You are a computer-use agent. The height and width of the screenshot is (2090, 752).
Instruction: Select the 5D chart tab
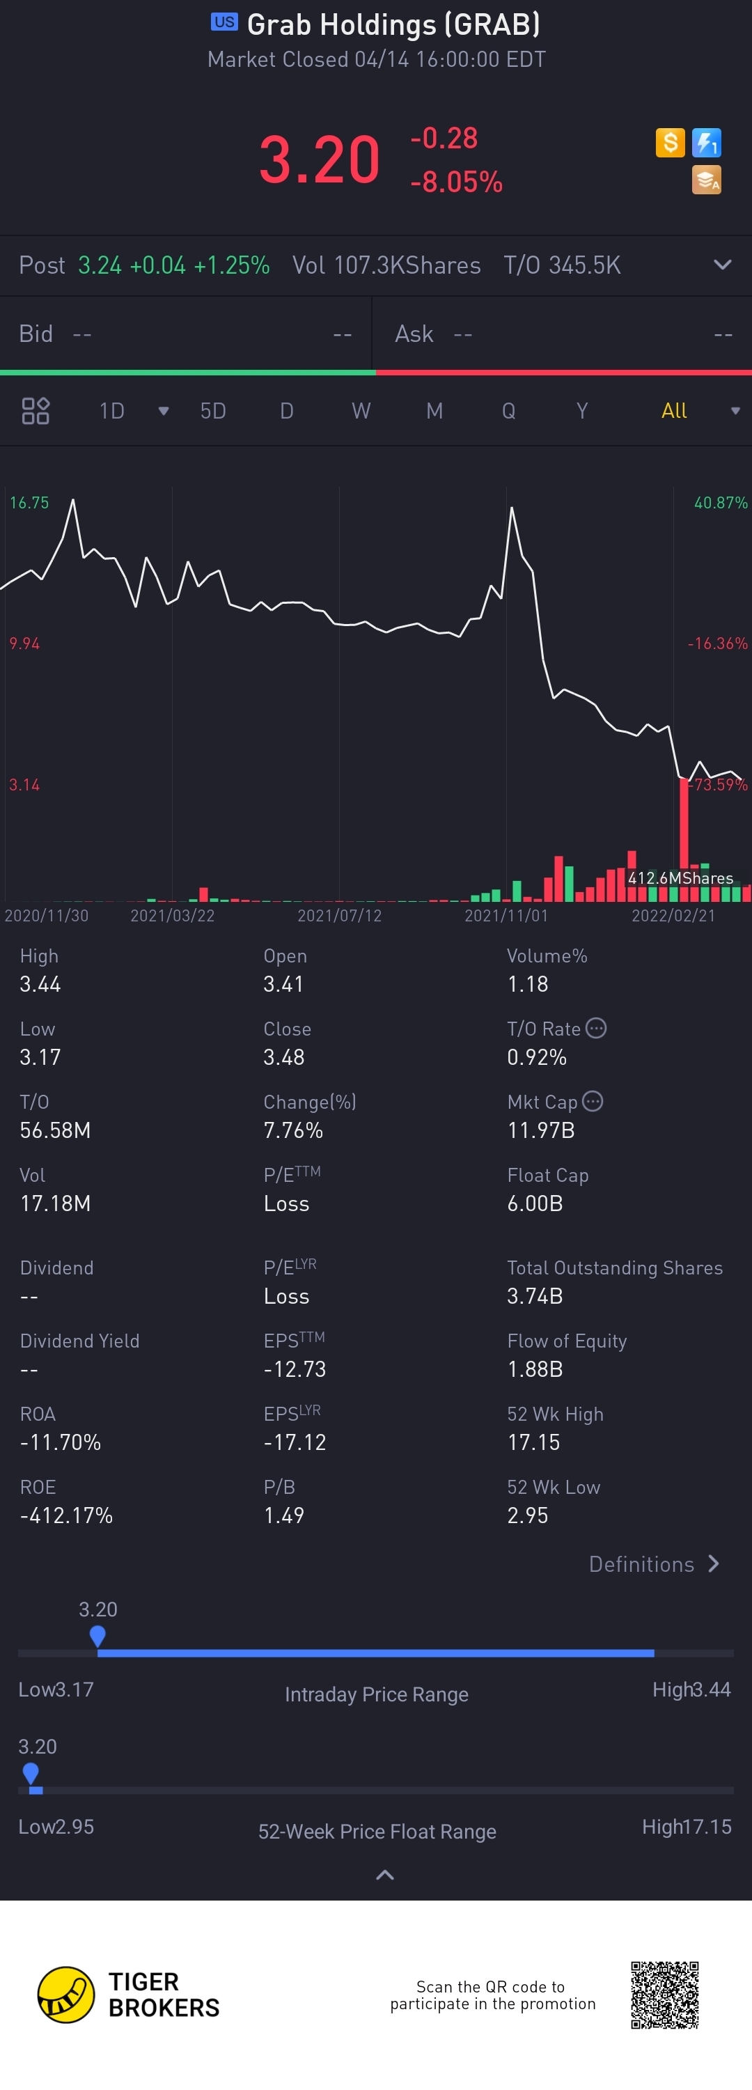[x=213, y=410]
